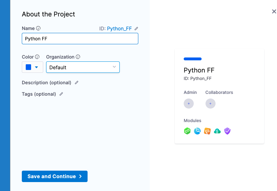Image resolution: width=277 pixels, height=191 pixels.
Task: Click the teal Cloud Cost module icon
Action: pyautogui.click(x=217, y=131)
